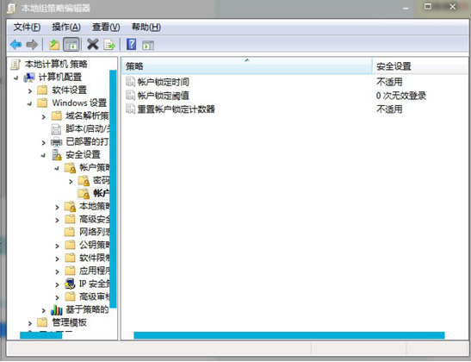Click the 脚本(启动/关机) script icon

click(x=56, y=129)
